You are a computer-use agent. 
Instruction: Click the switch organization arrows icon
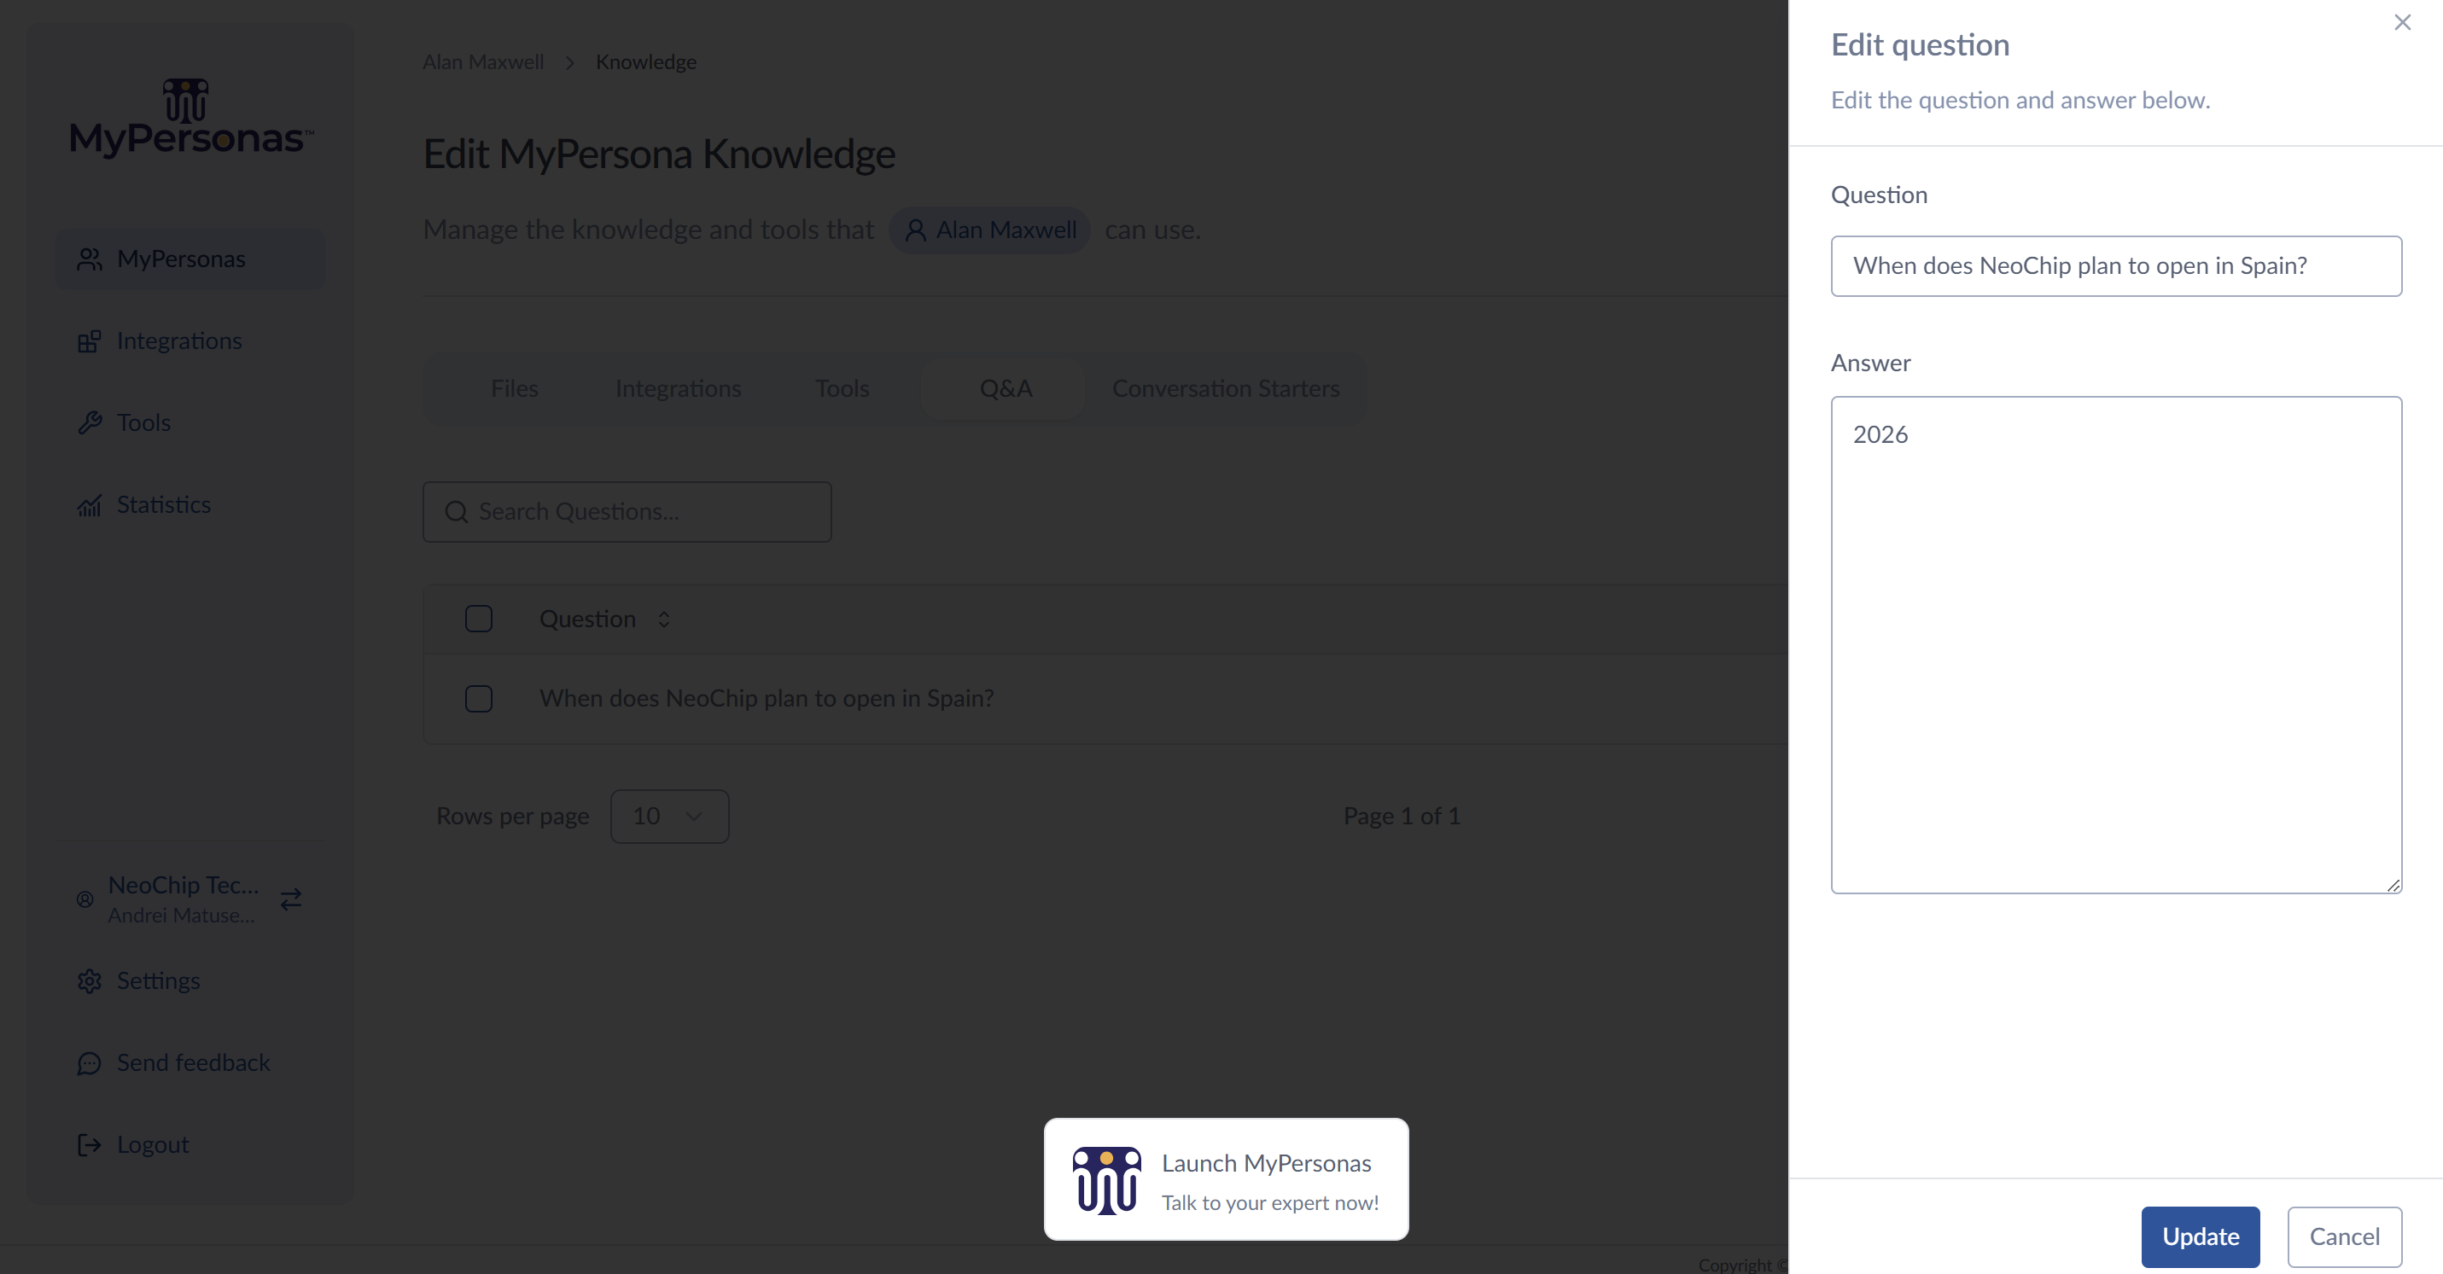click(x=291, y=899)
